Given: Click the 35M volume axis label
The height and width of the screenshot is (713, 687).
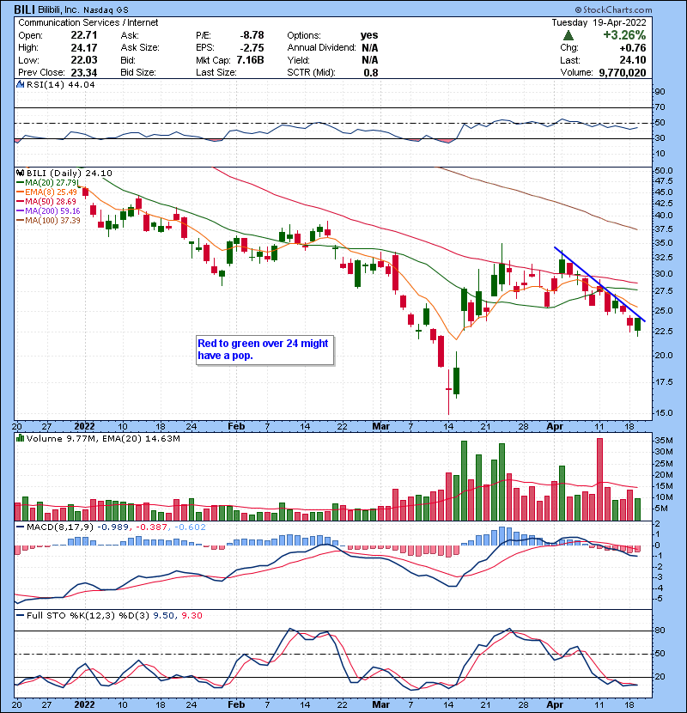Looking at the screenshot, I should (664, 441).
